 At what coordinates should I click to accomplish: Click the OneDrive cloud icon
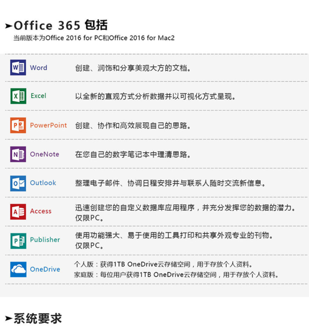click(x=18, y=269)
